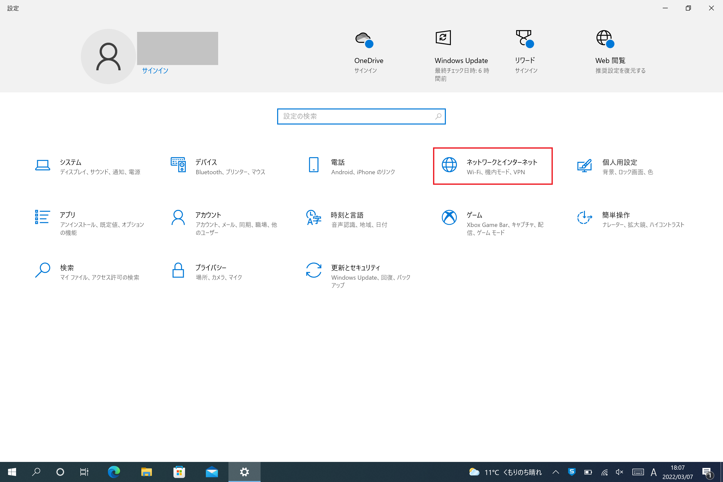
Task: Switch the IME input mode 'A' indicator
Action: point(654,472)
